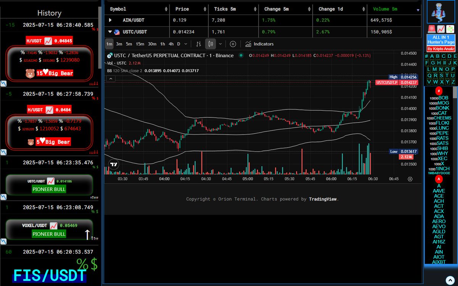This screenshot has height=286, width=458.
Task: Click blue mini chart icon beside 5 Big Bear card
Action: point(3,152)
